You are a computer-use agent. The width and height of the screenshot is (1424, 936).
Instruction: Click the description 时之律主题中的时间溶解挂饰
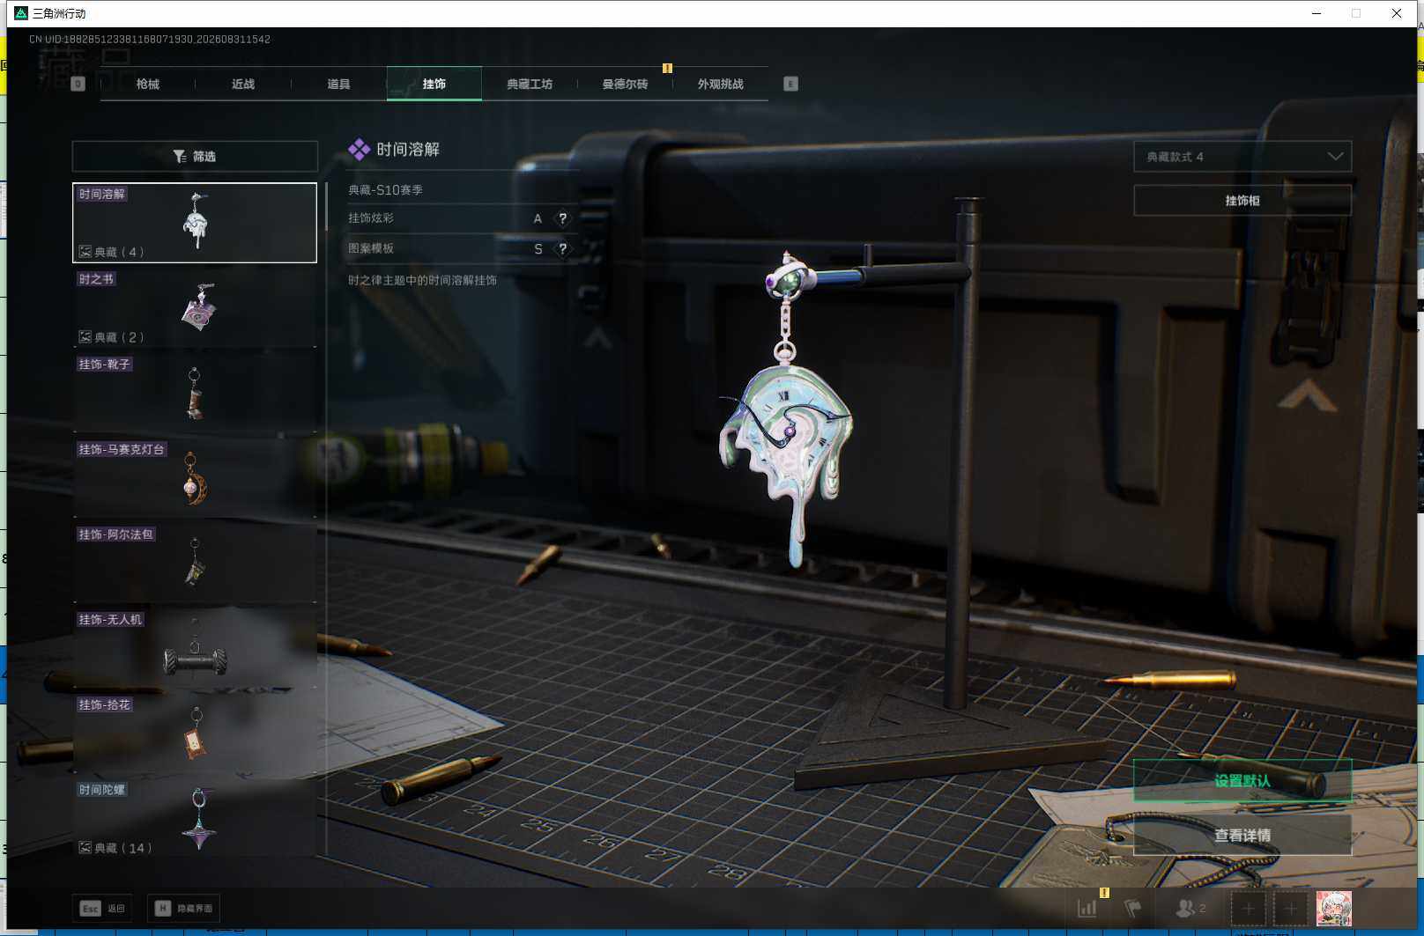click(x=422, y=280)
